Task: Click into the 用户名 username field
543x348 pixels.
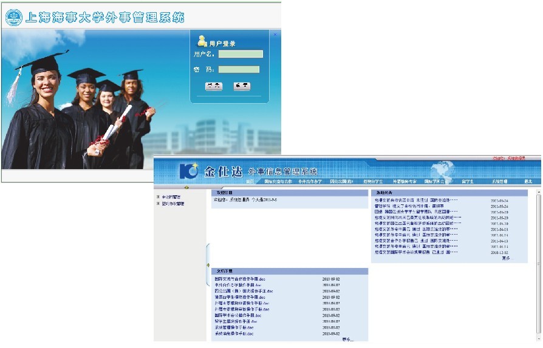Action: tap(241, 54)
